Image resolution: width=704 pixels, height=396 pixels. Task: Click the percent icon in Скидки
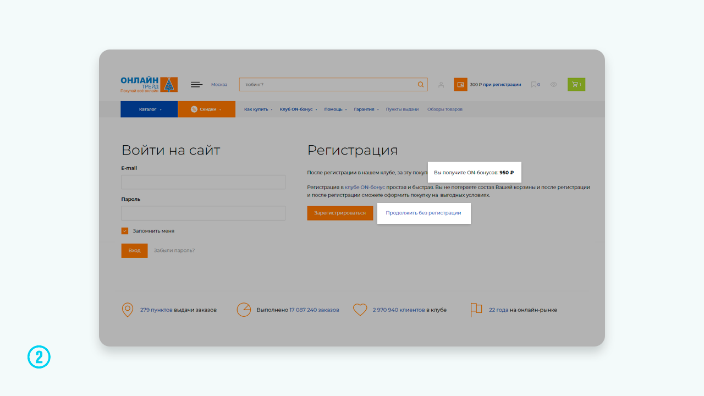click(x=194, y=109)
